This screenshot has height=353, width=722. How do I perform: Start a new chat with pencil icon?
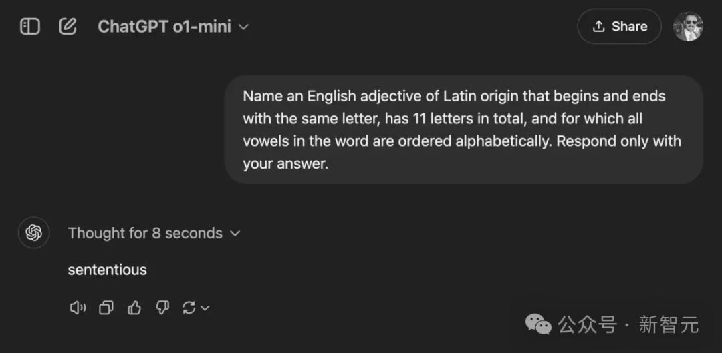68,26
